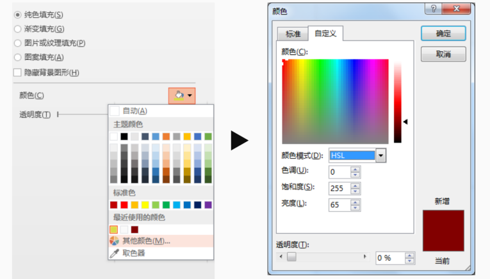
Task: Pick the green theme color swatch
Action: point(208,136)
